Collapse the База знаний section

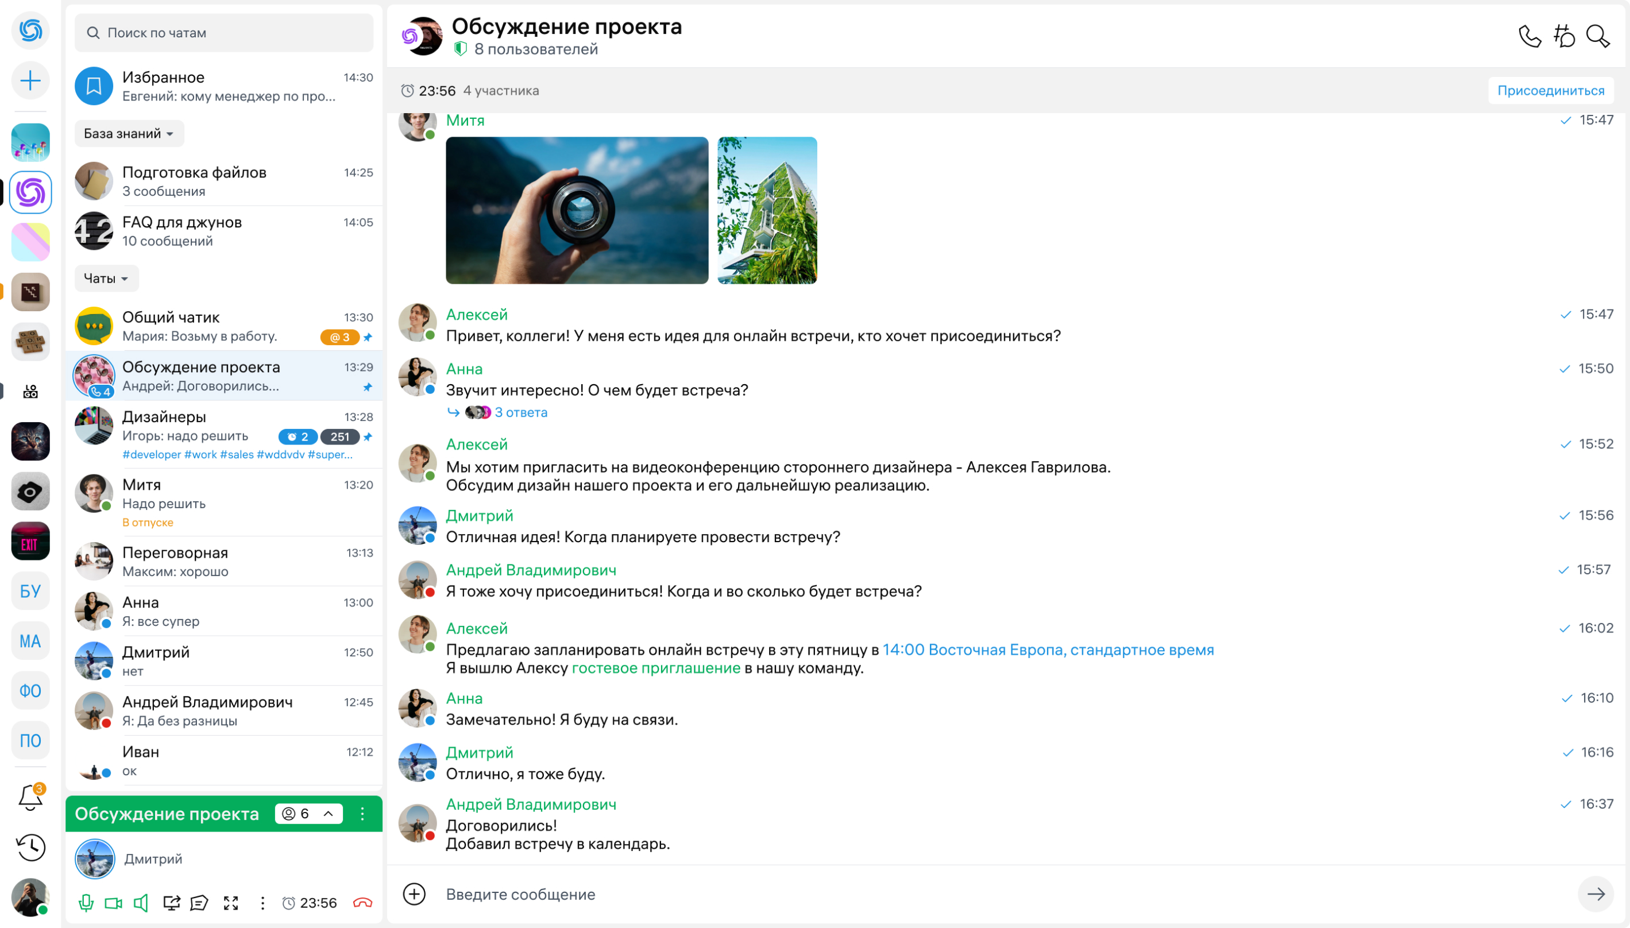point(129,134)
